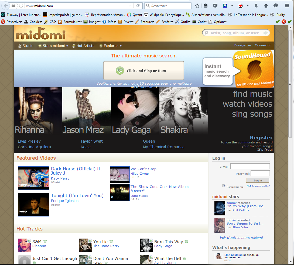The height and width of the screenshot is (265, 294).
Task: Open the Dark Horse video thumbnail
Action: click(33, 178)
